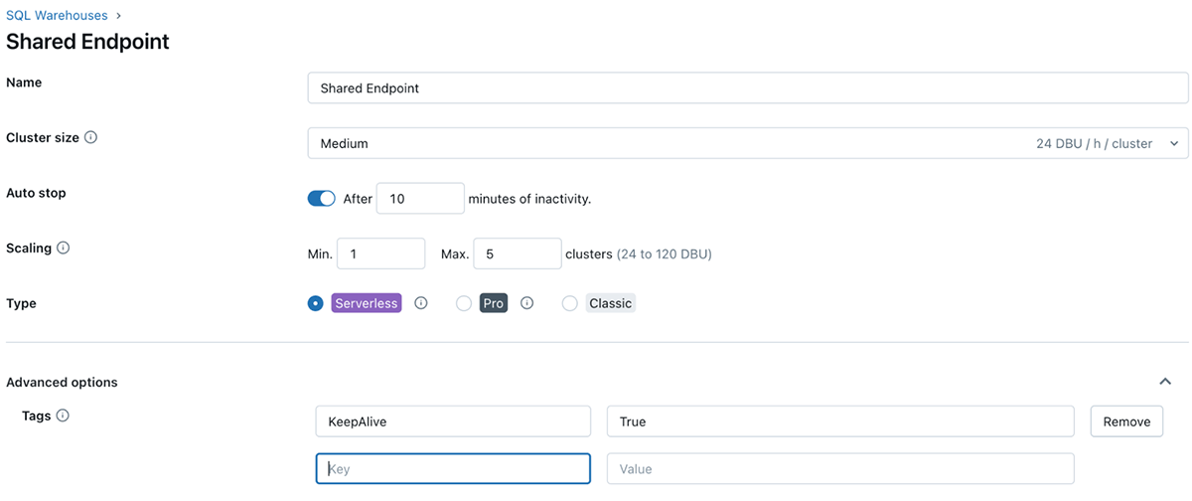Image resolution: width=1192 pixels, height=501 pixels.
Task: Select the Serverless radio button
Action: pos(316,303)
